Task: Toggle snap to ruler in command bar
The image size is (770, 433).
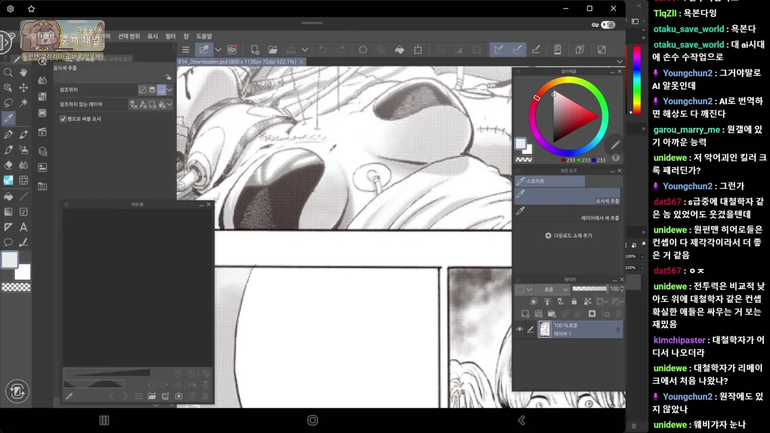Action: coord(498,50)
